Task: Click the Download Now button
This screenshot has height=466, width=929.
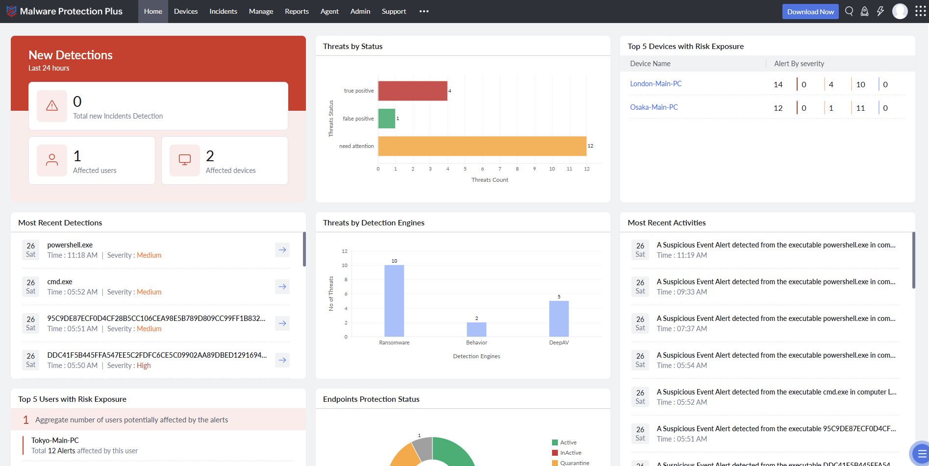Action: 810,12
